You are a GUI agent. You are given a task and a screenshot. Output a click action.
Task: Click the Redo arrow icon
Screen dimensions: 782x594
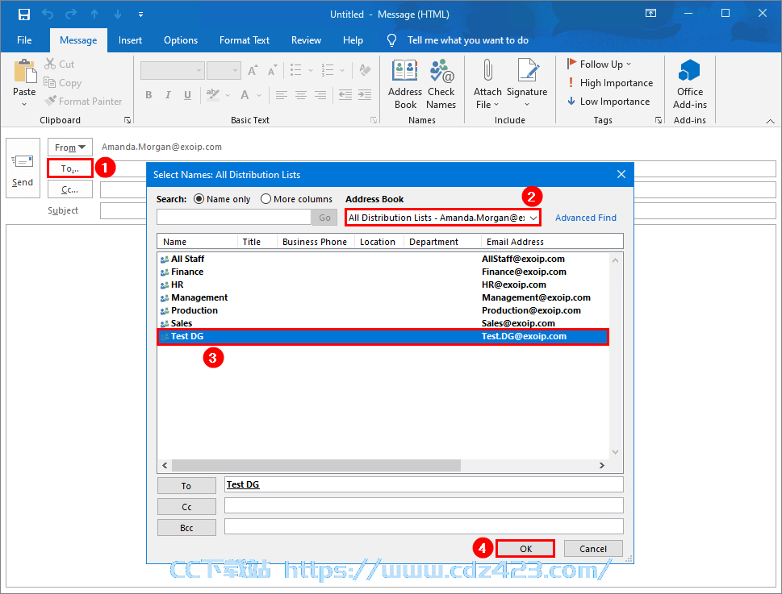click(71, 14)
